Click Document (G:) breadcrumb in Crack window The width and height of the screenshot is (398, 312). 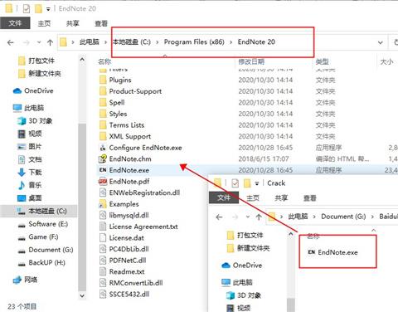343,217
